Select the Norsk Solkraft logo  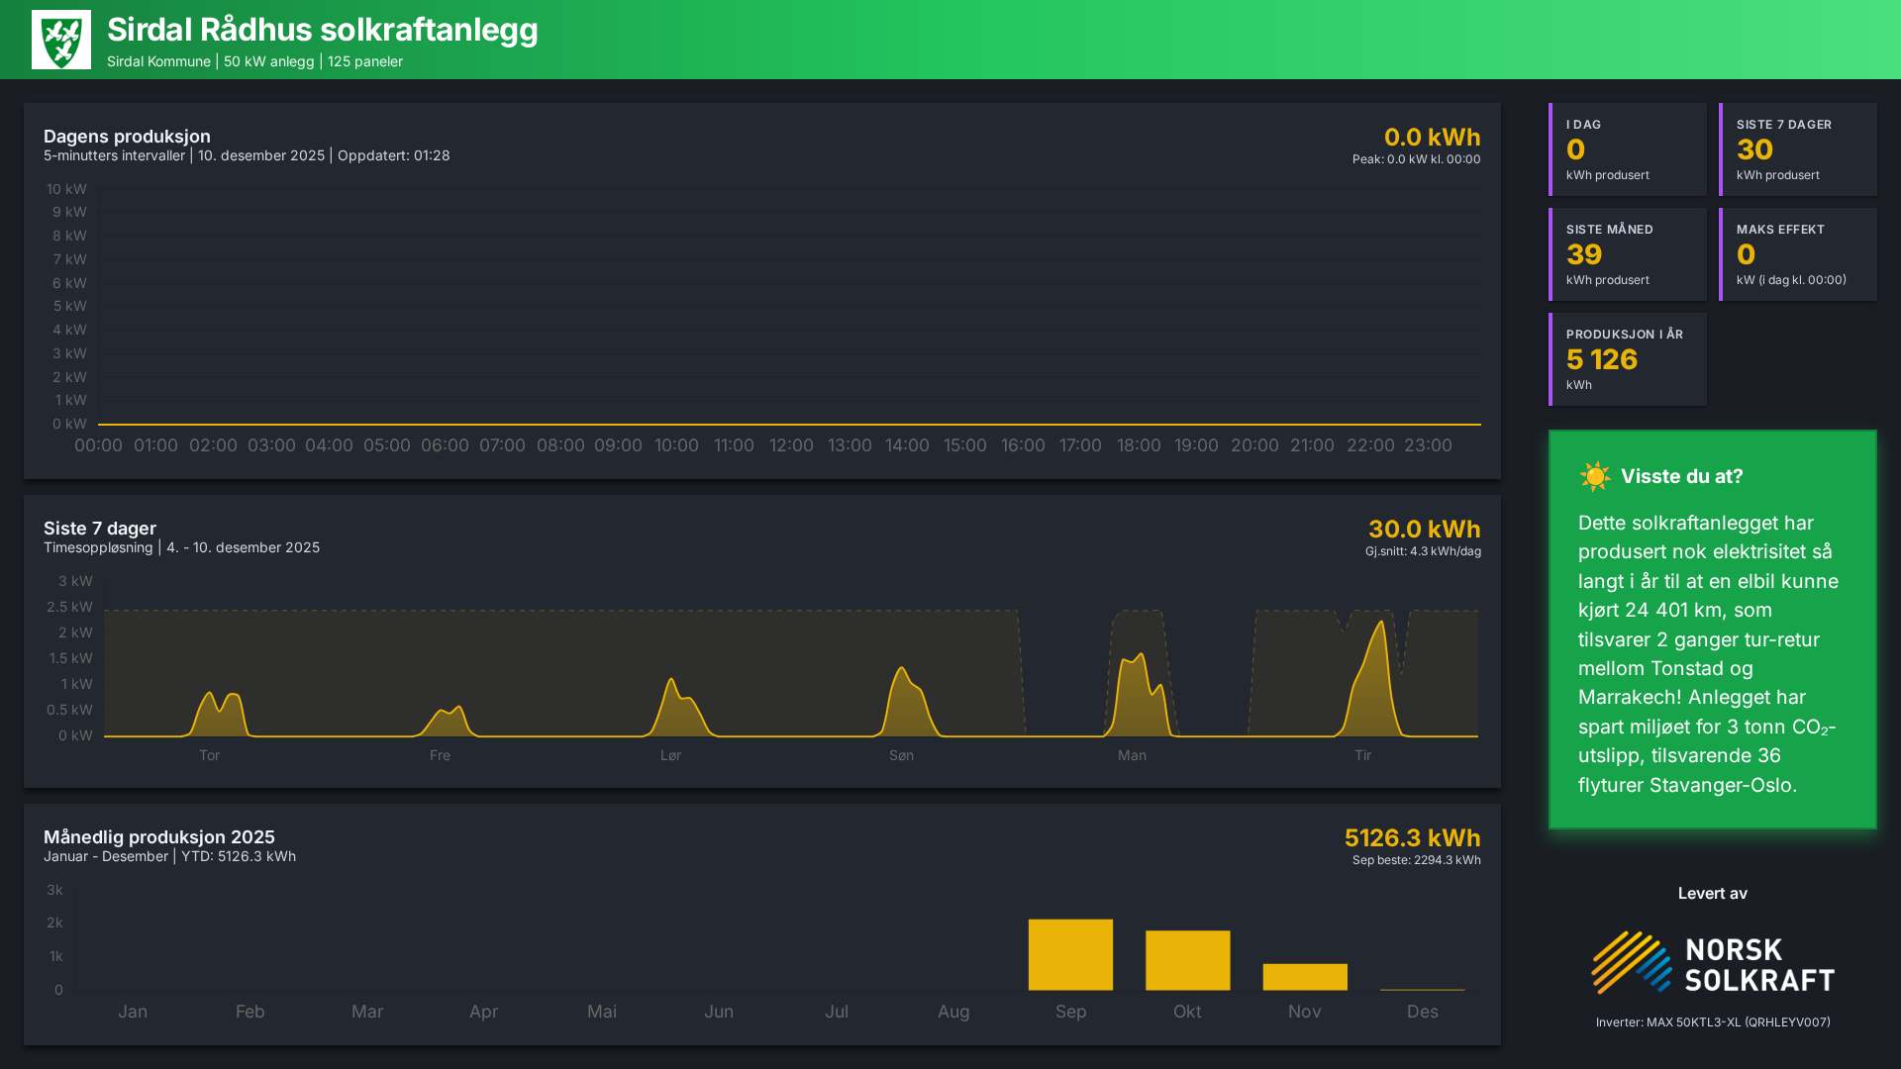(x=1712, y=961)
